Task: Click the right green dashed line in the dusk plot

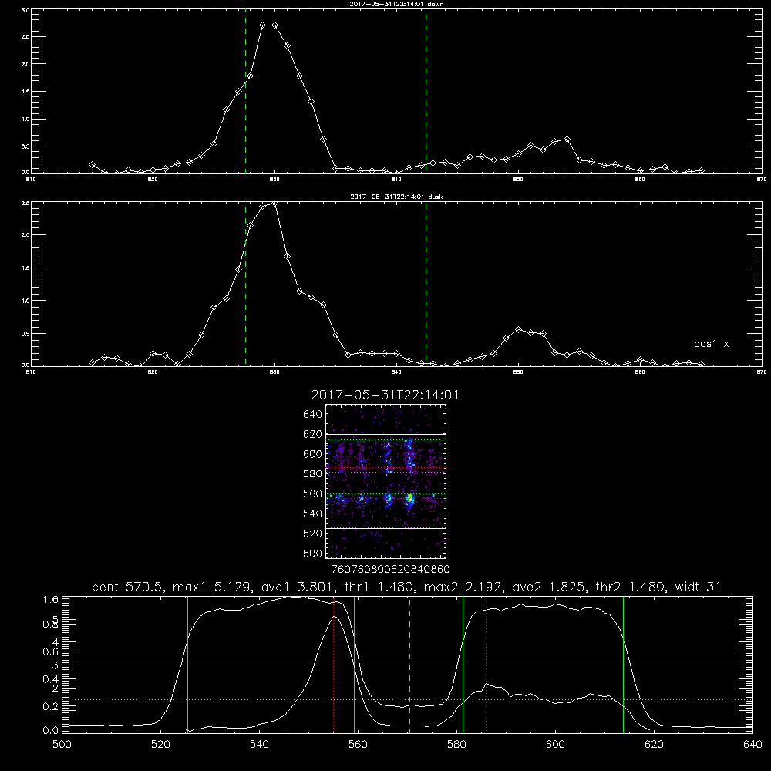Action: (x=426, y=284)
